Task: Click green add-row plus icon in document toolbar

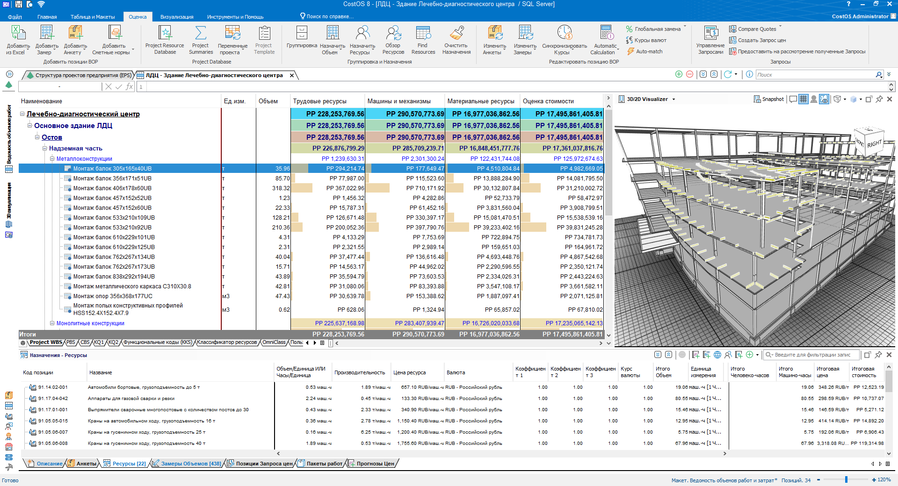Action: (679, 74)
